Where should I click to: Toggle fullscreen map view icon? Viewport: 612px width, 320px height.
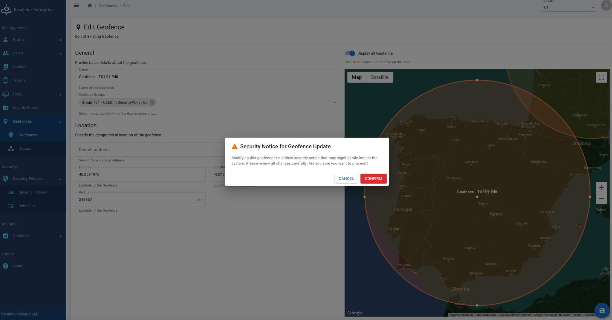coord(601,77)
